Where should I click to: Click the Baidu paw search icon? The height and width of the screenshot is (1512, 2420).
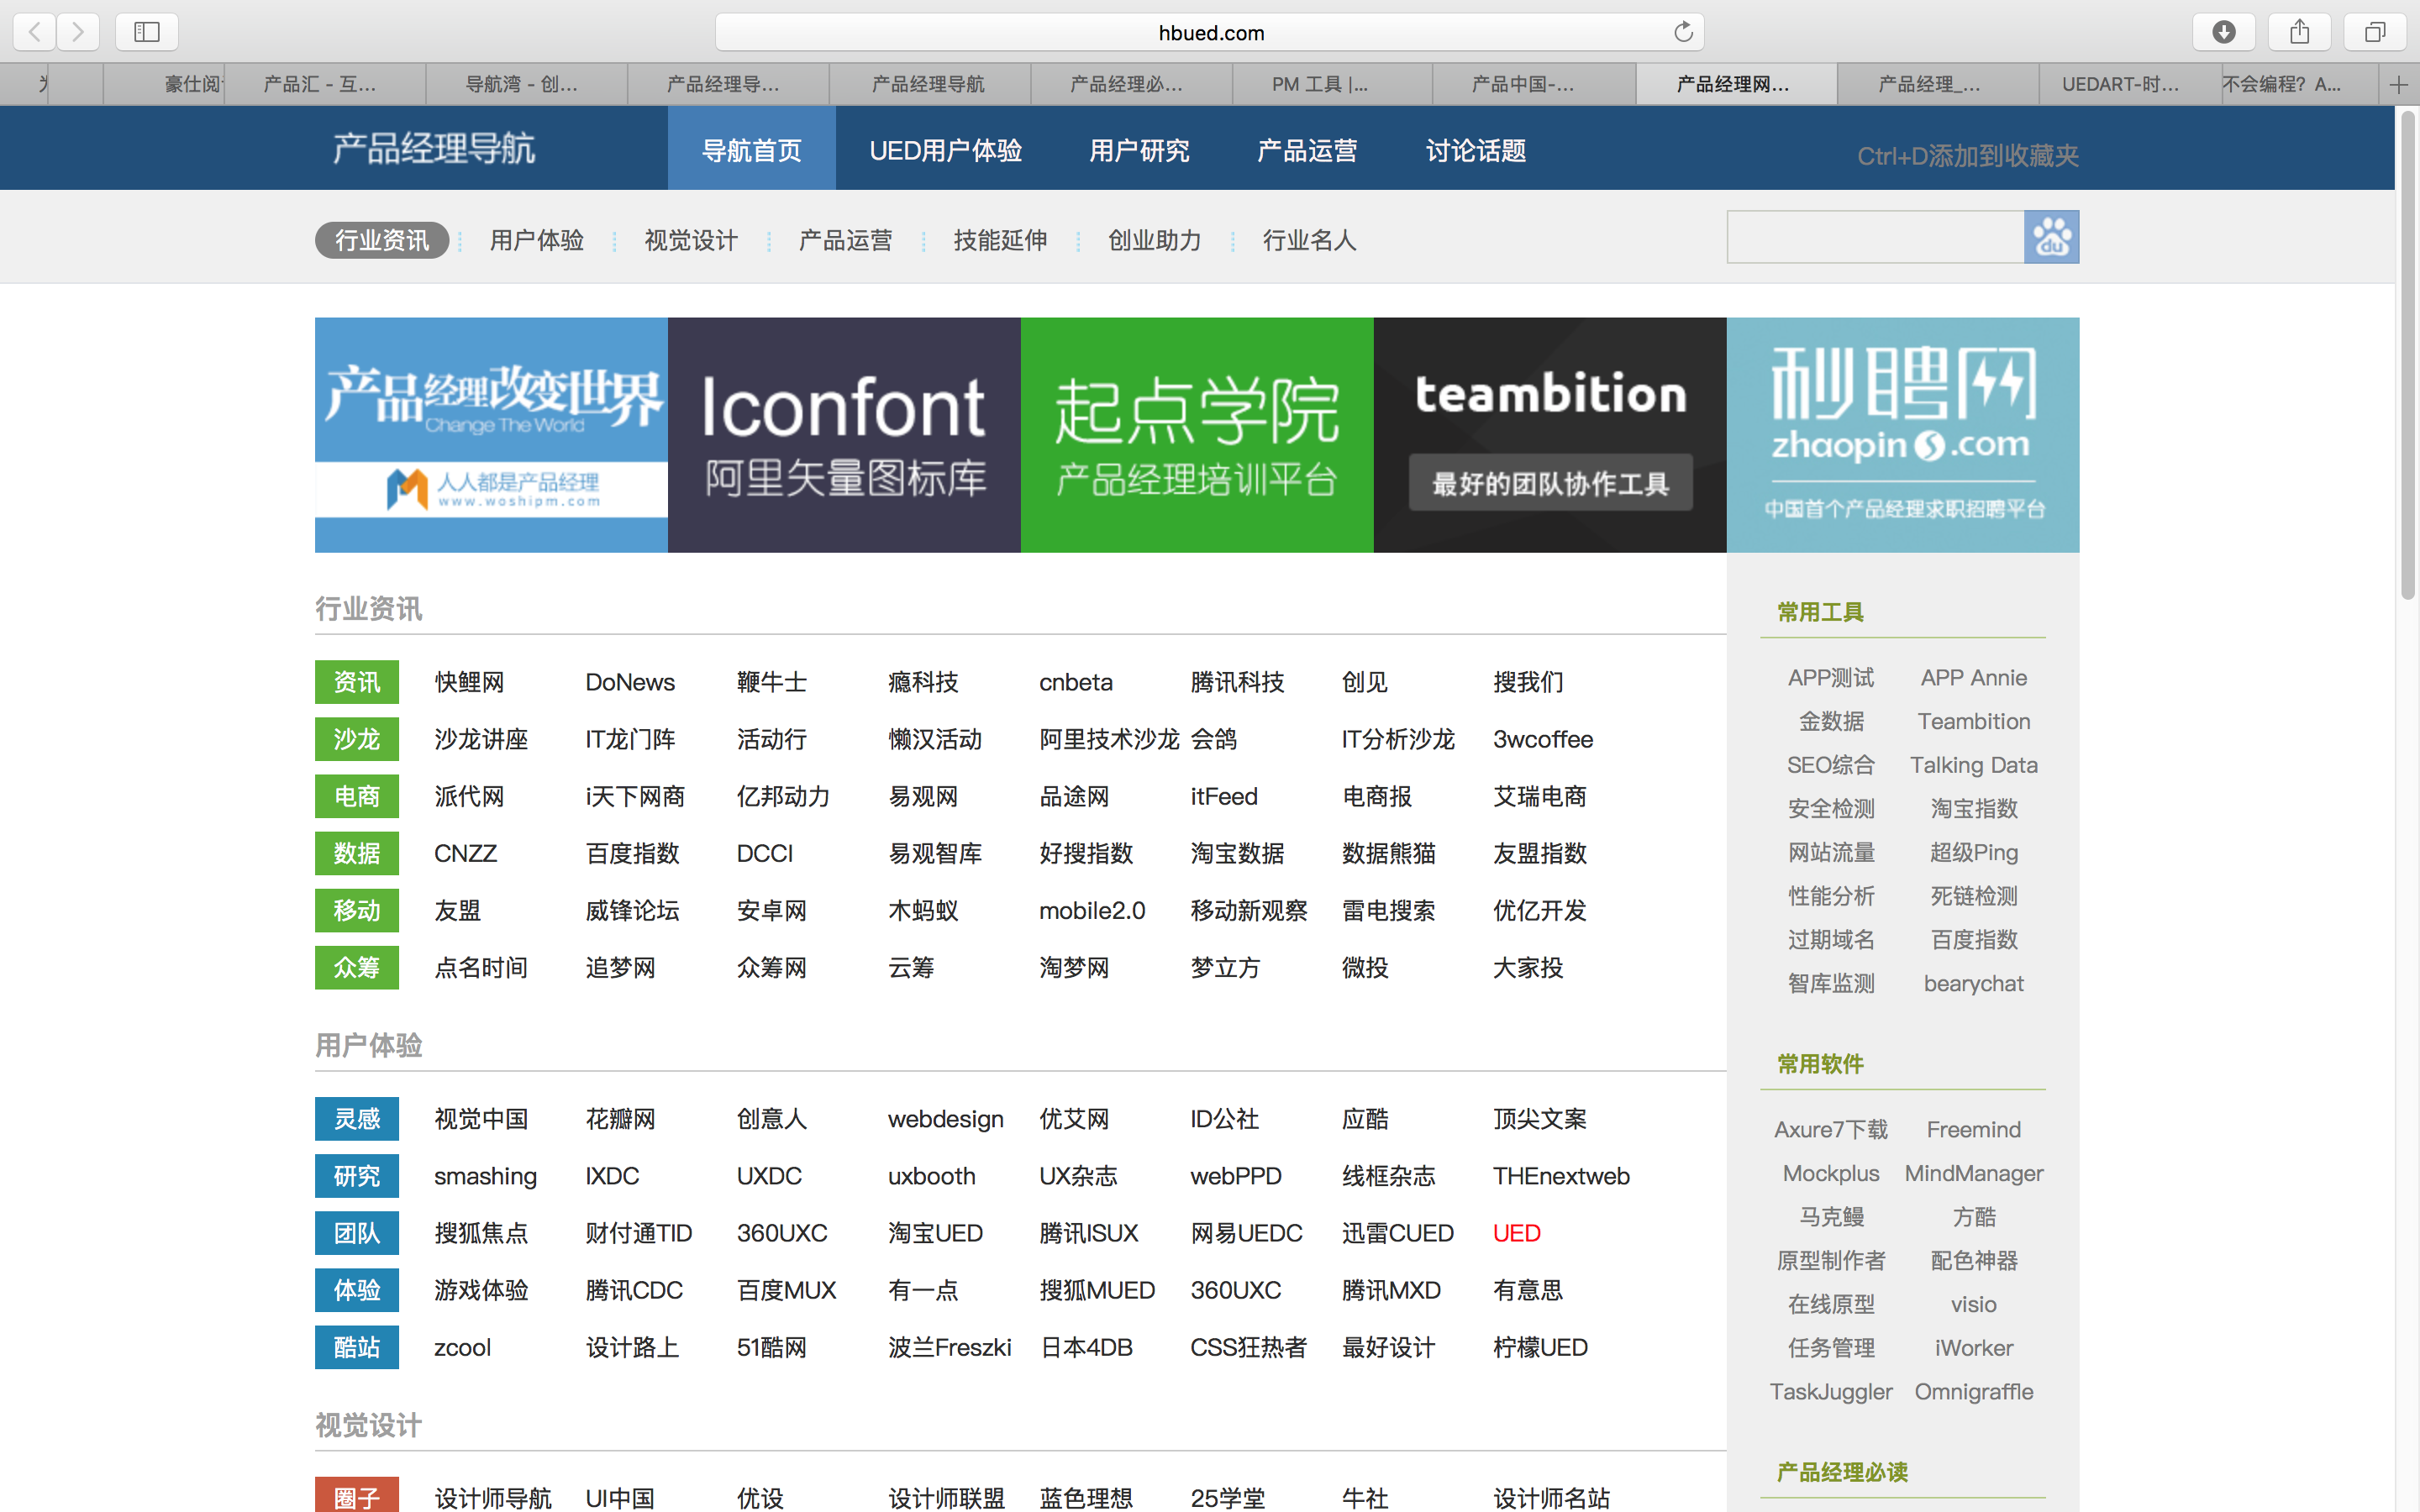2051,237
